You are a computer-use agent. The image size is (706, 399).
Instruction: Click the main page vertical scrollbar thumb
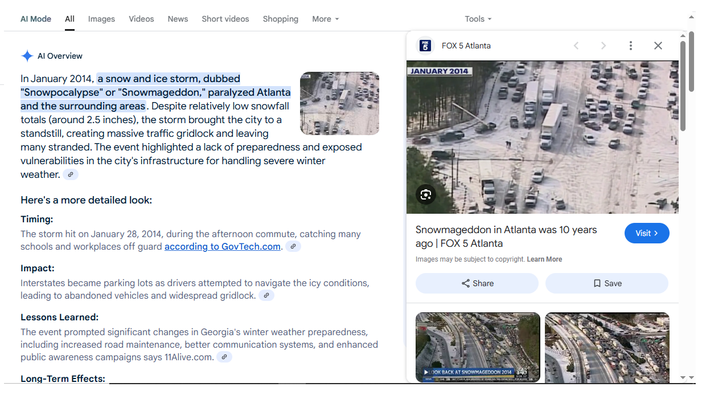(x=691, y=61)
